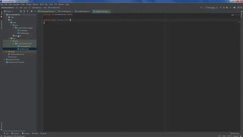Click the Debug bug icon
Viewport: 243px width, 137px height.
224,8
